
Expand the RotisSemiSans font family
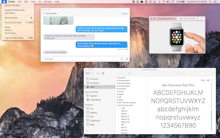pos(118,83)
